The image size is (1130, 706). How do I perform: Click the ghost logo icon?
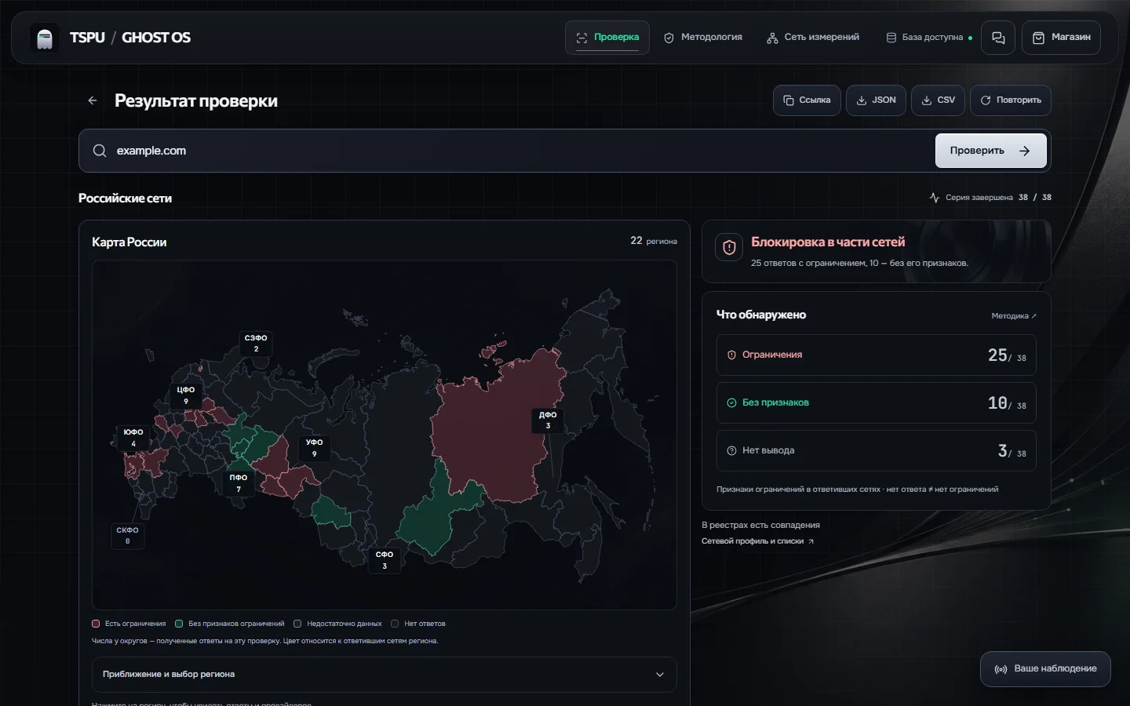point(45,38)
